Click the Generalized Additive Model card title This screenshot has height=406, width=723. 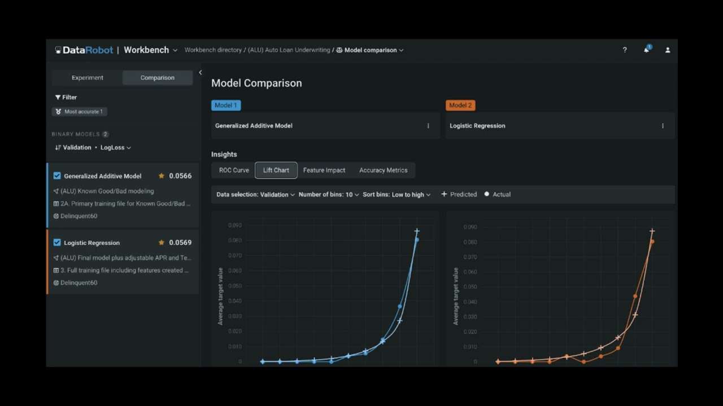[x=102, y=176]
